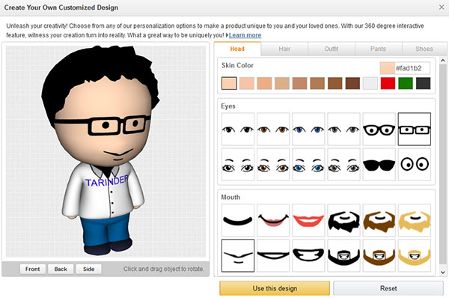
Task: Open the Learn more link
Action: click(245, 35)
